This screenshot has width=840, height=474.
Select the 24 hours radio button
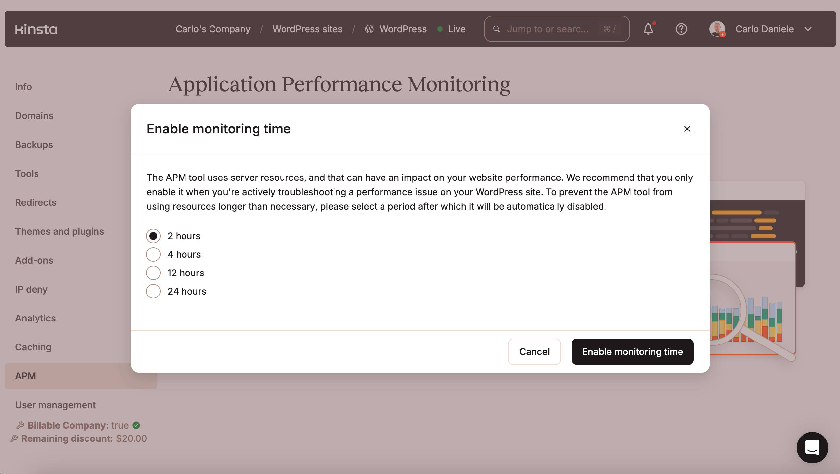tap(152, 291)
